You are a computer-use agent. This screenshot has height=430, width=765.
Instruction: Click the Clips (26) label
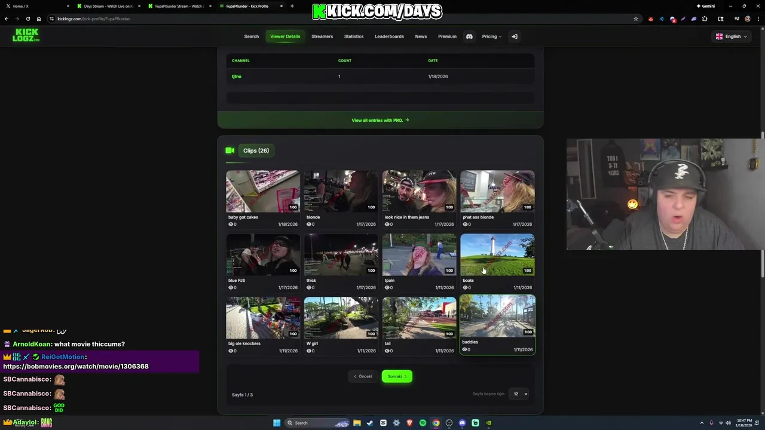point(256,150)
